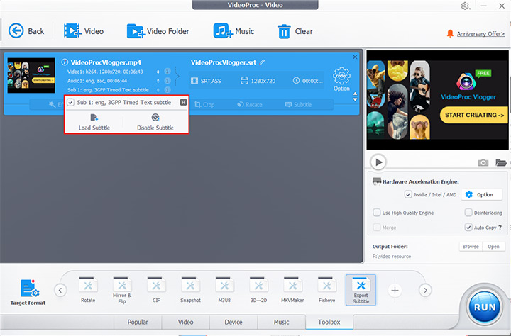The height and width of the screenshot is (336, 511).
Task: Switch to the Popular tab
Action: pos(138,322)
